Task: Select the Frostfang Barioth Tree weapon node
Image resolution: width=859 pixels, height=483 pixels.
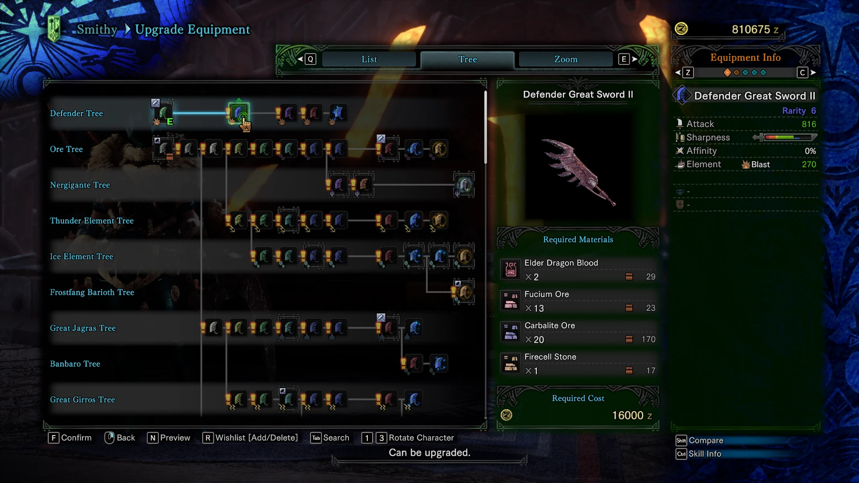Action: (x=464, y=292)
